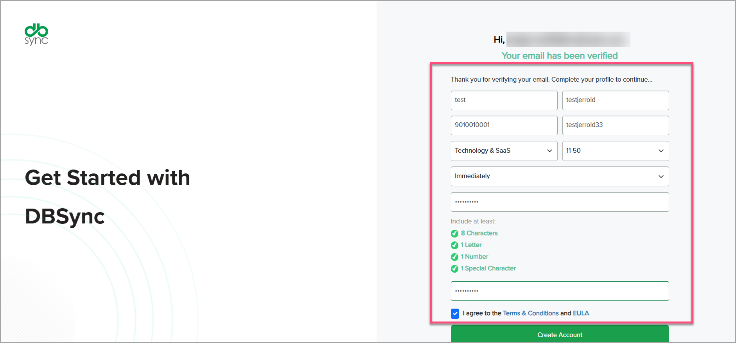
Task: Click the last name field containing testjerrold
Action: [x=615, y=100]
